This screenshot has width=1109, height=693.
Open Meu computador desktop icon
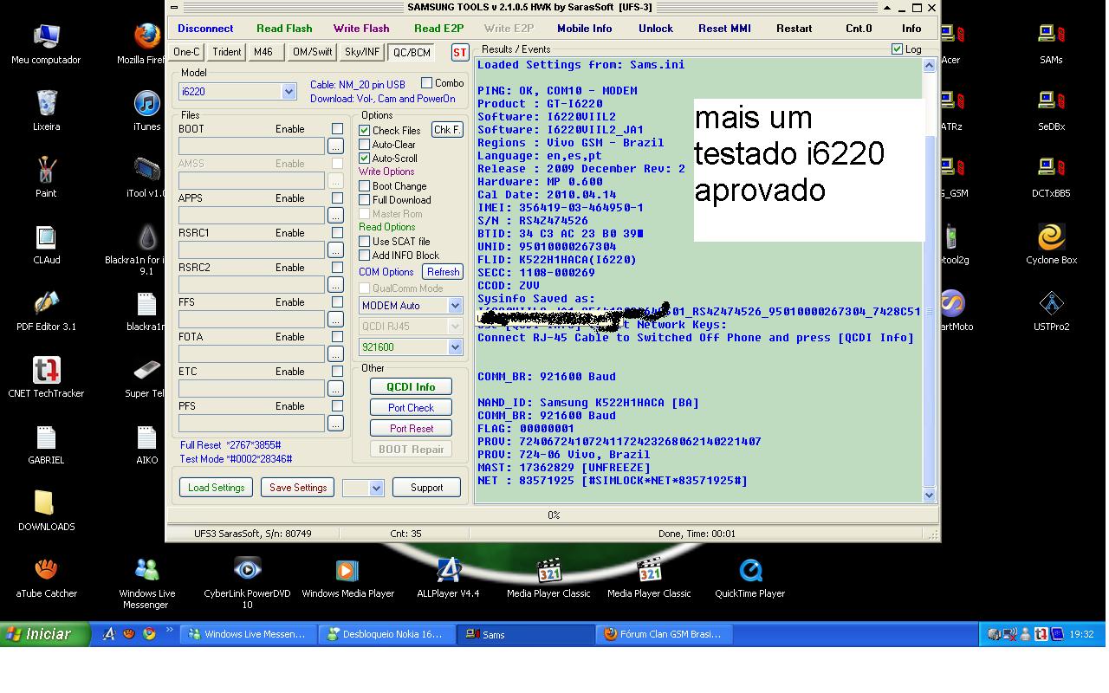click(46, 44)
